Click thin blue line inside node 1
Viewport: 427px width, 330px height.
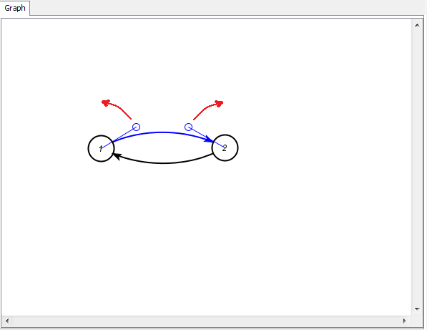pyautogui.click(x=107, y=145)
